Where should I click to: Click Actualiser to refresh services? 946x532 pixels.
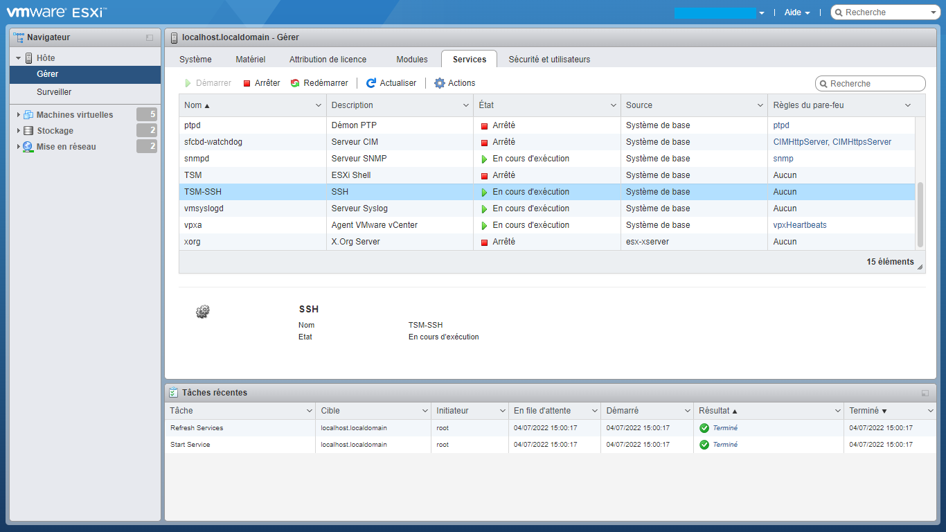[x=391, y=83]
